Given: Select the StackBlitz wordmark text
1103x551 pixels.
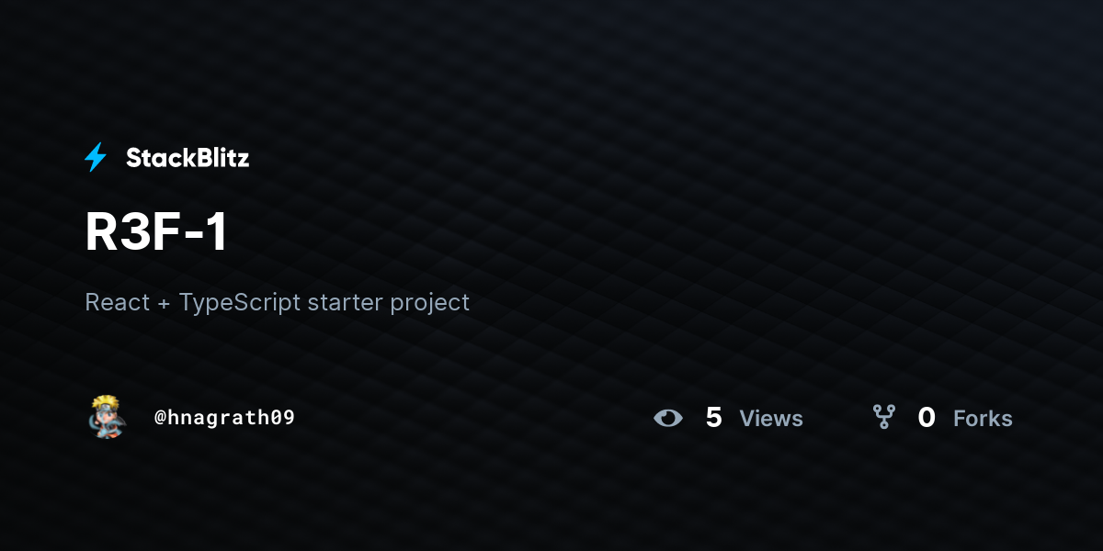Looking at the screenshot, I should click(x=188, y=158).
